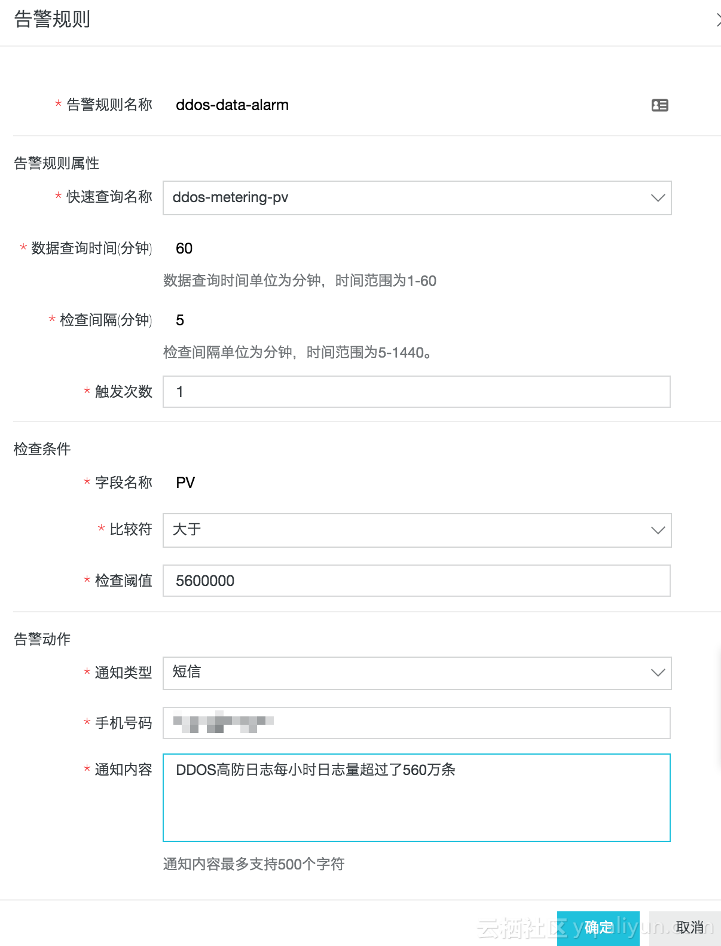Screen dimensions: 721x946
Task: Click the 告警规则属性 section heading
Action: pos(57,163)
